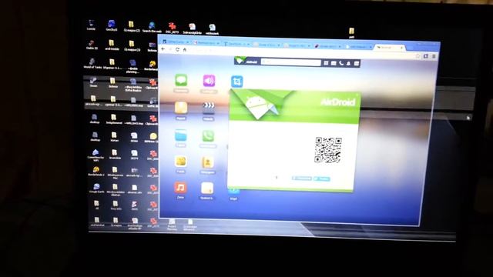Open the Steam desktop shortcut

pos(93,82)
